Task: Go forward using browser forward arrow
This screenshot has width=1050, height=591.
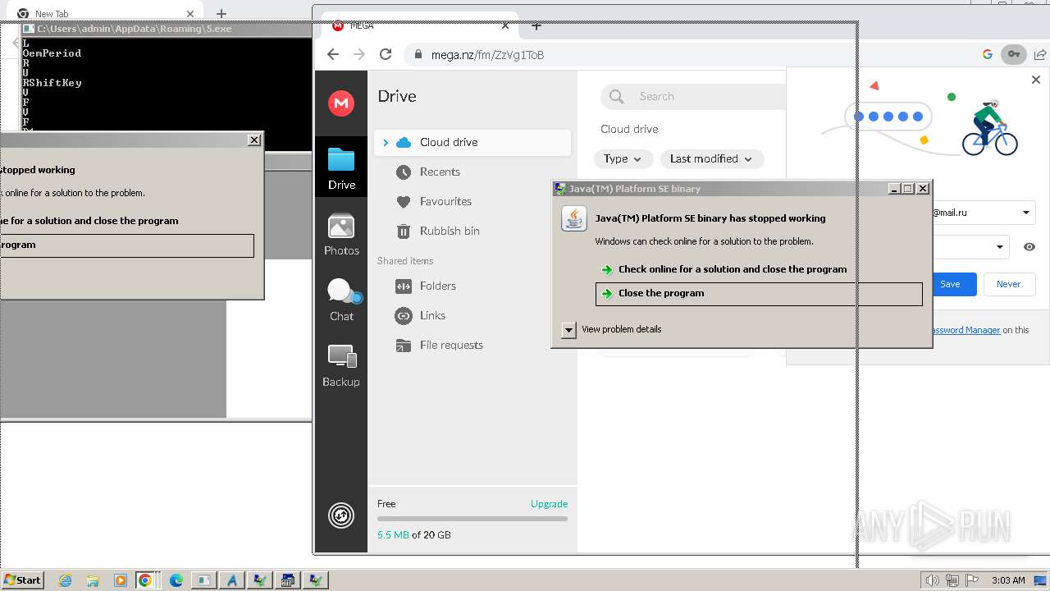Action: (358, 54)
